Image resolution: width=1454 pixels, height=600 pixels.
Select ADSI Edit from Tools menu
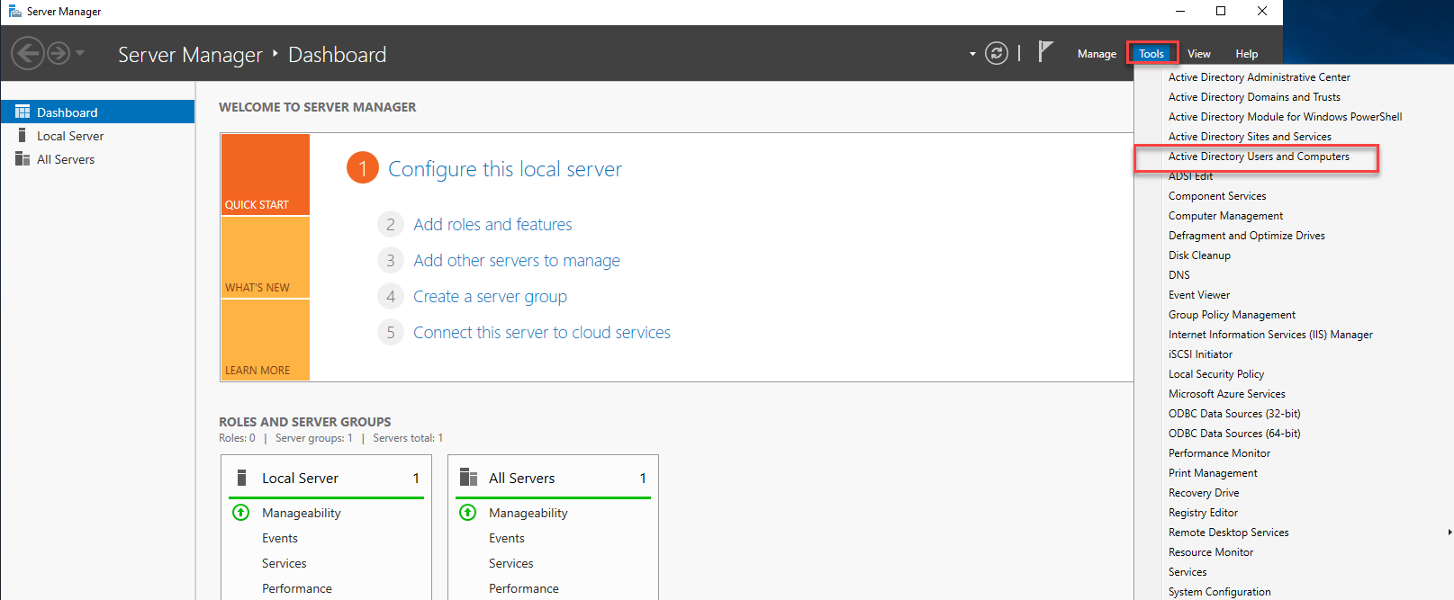pos(1190,176)
